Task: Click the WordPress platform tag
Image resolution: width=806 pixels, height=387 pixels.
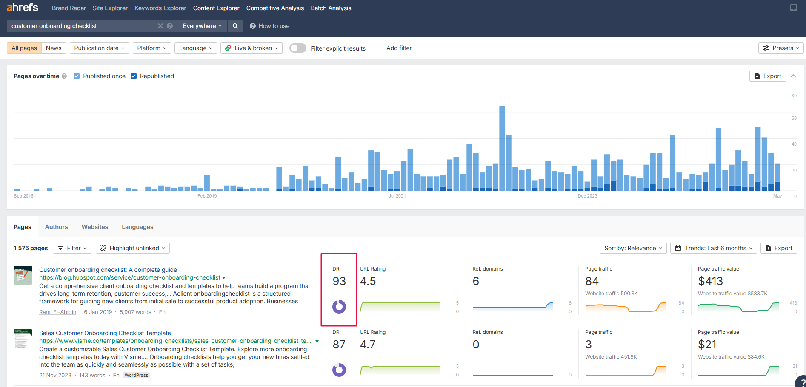Action: pyautogui.click(x=137, y=375)
